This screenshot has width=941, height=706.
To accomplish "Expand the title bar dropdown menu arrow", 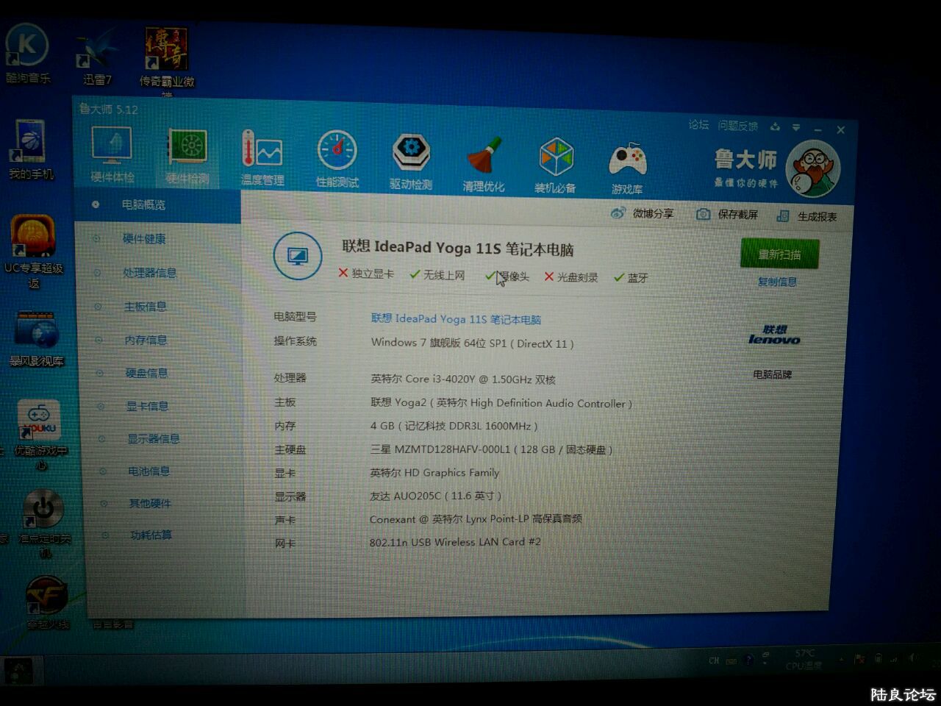I will pyautogui.click(x=796, y=128).
